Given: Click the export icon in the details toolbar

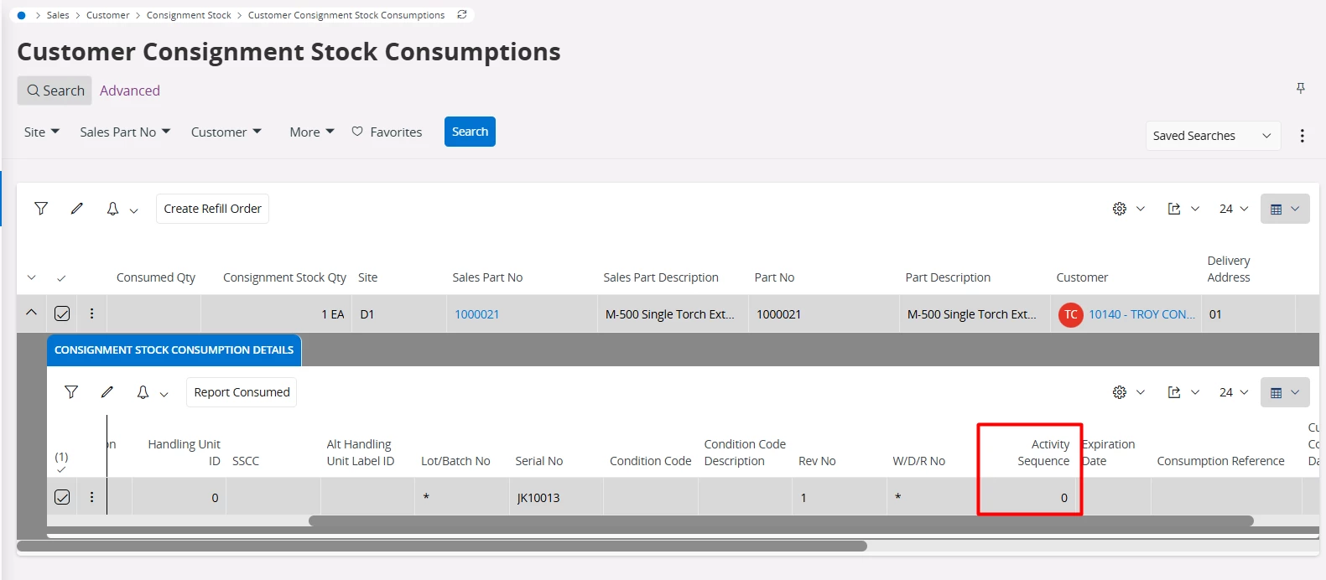Looking at the screenshot, I should click(1174, 392).
